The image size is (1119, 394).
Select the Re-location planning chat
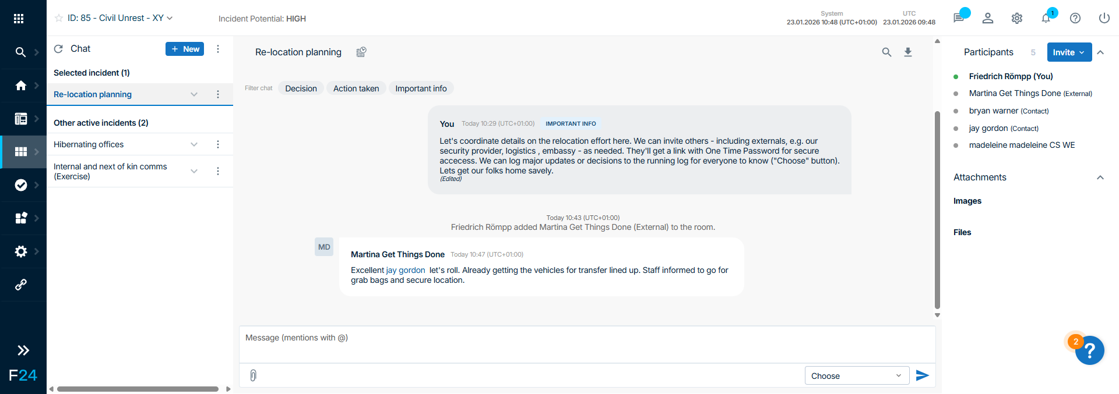[x=93, y=94]
